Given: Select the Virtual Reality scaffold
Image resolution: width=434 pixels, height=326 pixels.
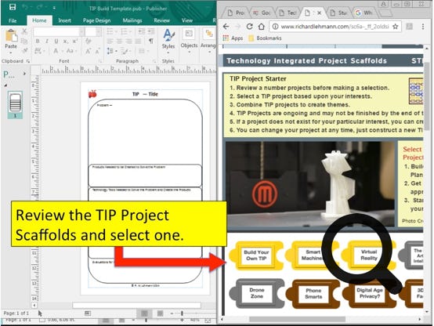Looking at the screenshot, I should click(x=369, y=255).
